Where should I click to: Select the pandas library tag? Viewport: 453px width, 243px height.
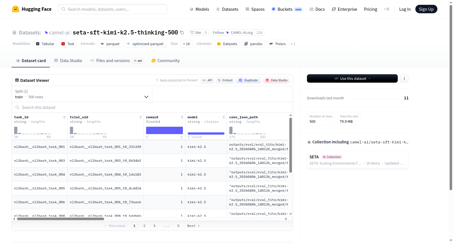point(253,44)
